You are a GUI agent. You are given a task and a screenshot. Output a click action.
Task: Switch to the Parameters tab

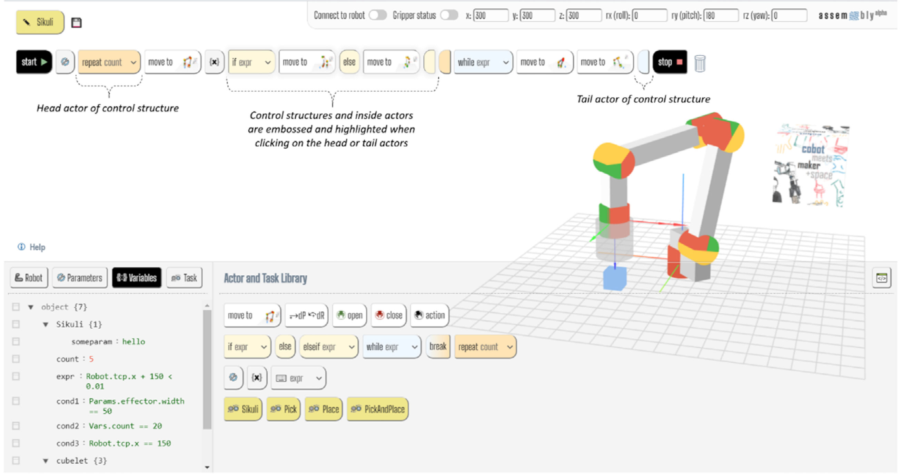pyautogui.click(x=80, y=278)
